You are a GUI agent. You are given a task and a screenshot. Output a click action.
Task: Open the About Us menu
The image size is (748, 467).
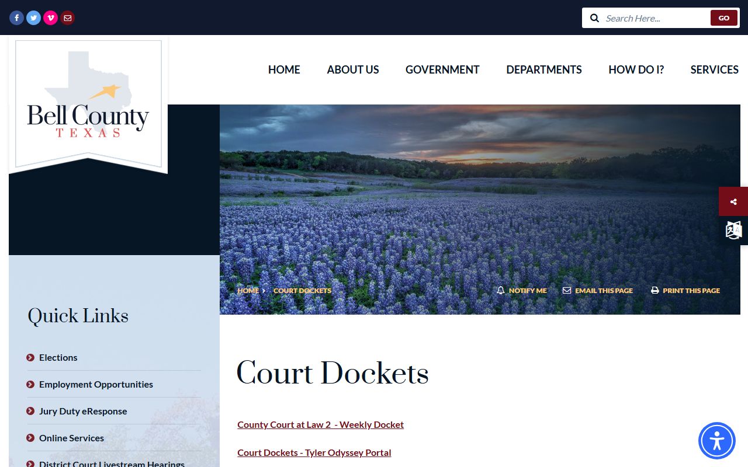[353, 69]
